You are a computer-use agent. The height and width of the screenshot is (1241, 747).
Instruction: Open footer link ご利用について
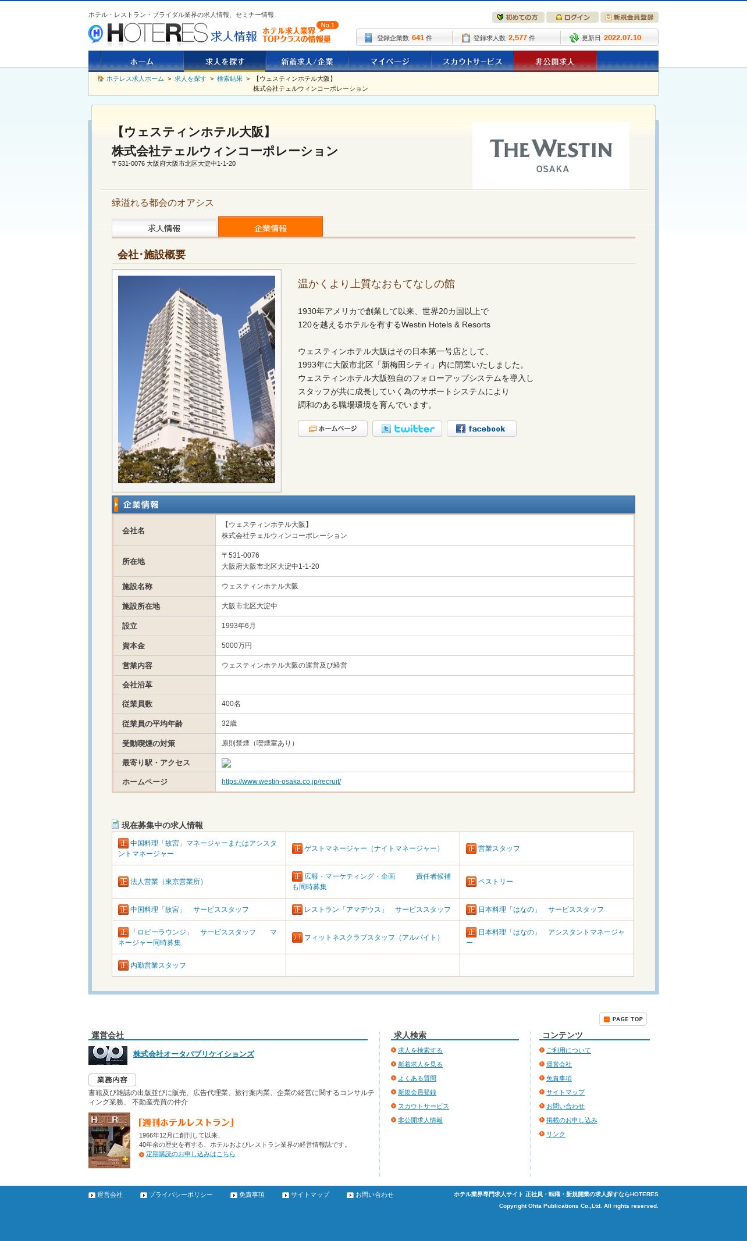pyautogui.click(x=568, y=1050)
